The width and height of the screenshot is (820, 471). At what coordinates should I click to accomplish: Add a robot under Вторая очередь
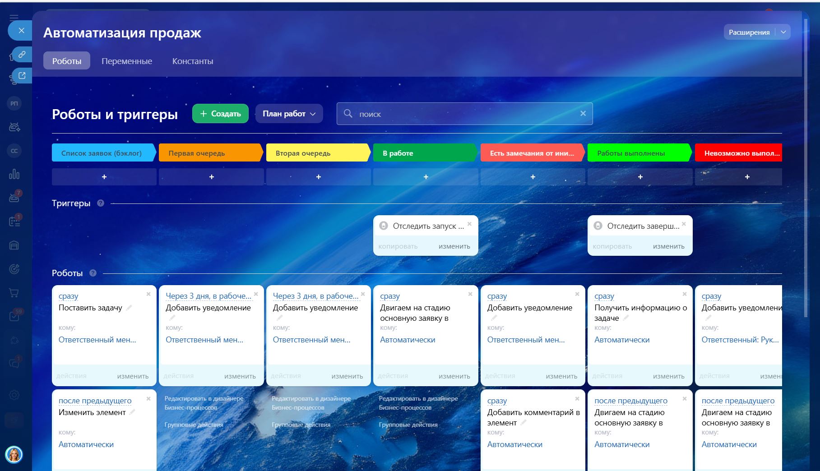pyautogui.click(x=319, y=177)
